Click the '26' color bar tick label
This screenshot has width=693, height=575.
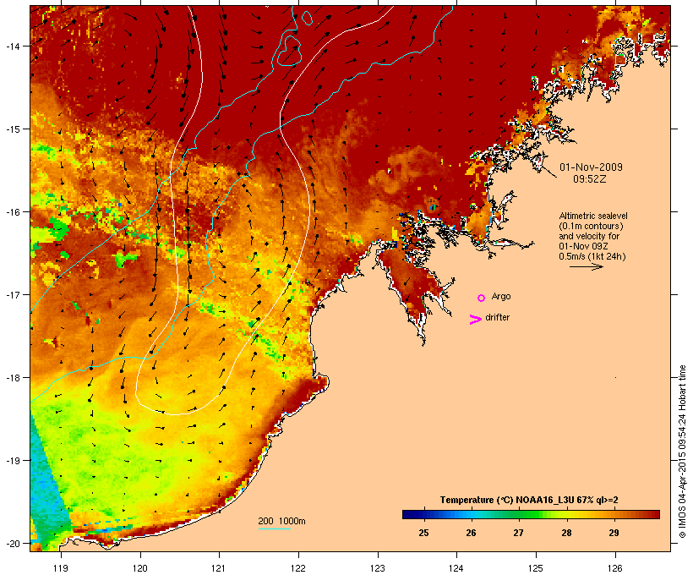[471, 533]
